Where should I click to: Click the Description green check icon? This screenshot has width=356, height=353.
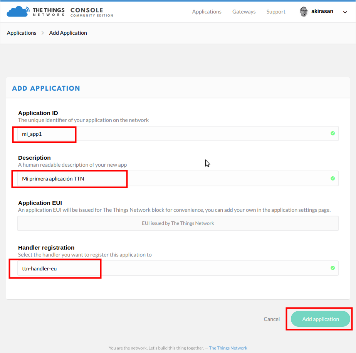[332, 179]
